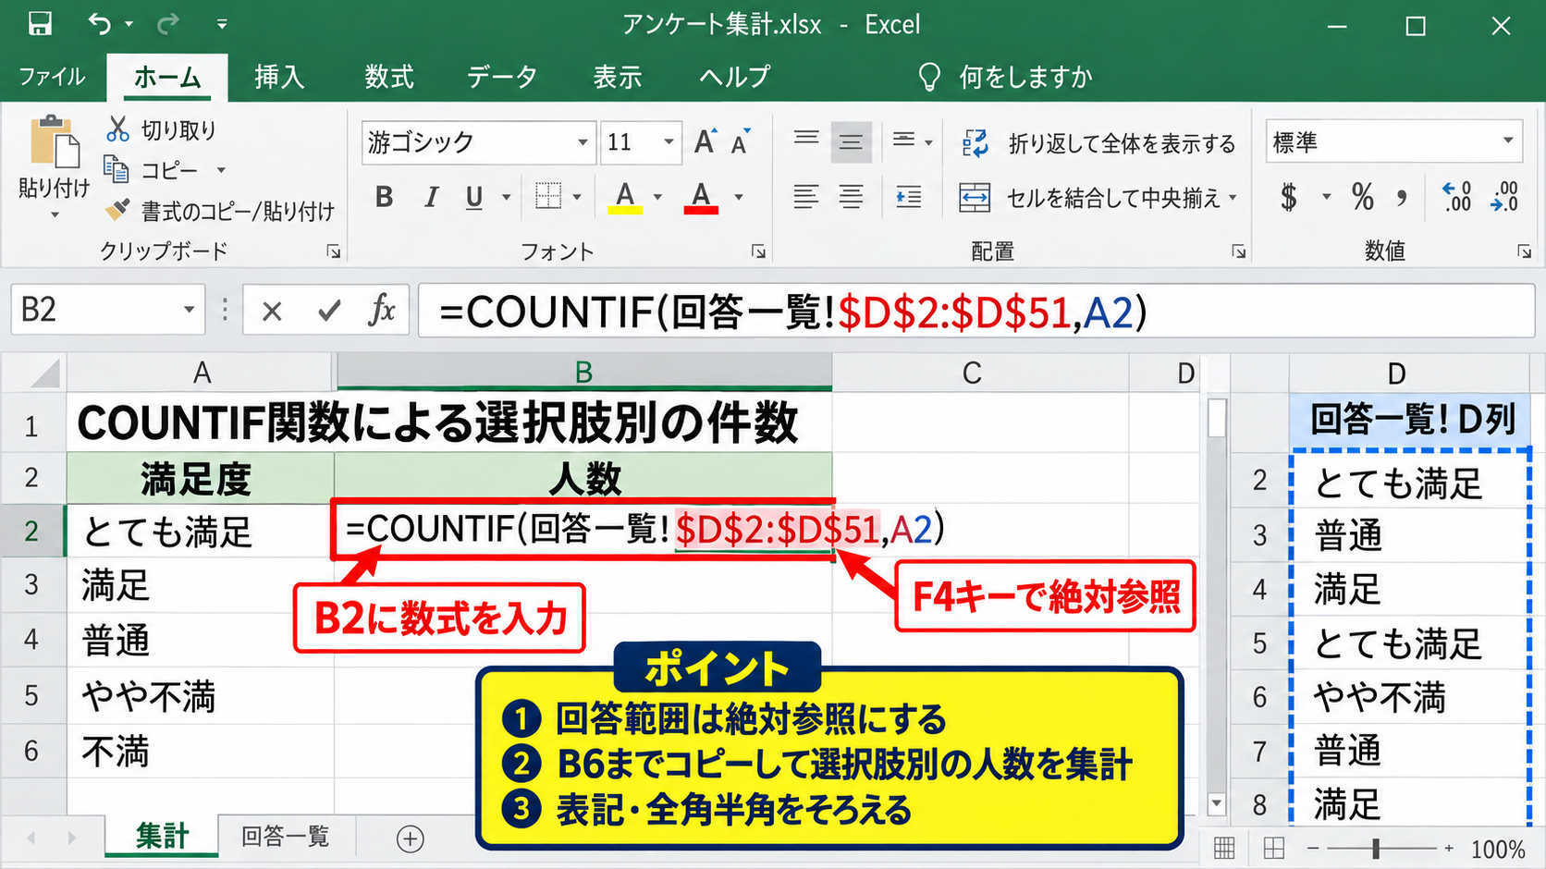This screenshot has width=1546, height=869.
Task: Click the borders grid icon
Action: [x=548, y=196]
